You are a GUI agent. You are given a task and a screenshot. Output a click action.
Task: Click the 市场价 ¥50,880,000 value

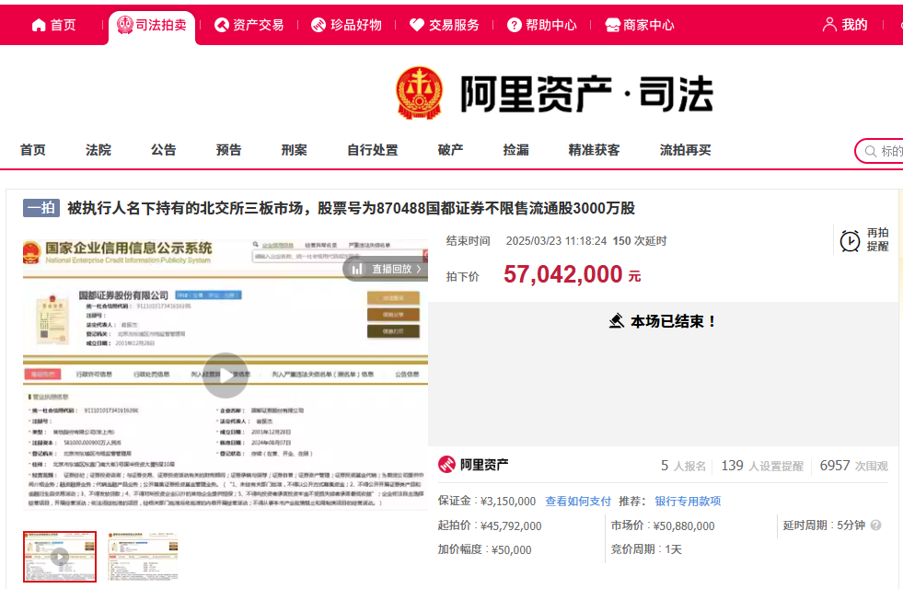(684, 525)
